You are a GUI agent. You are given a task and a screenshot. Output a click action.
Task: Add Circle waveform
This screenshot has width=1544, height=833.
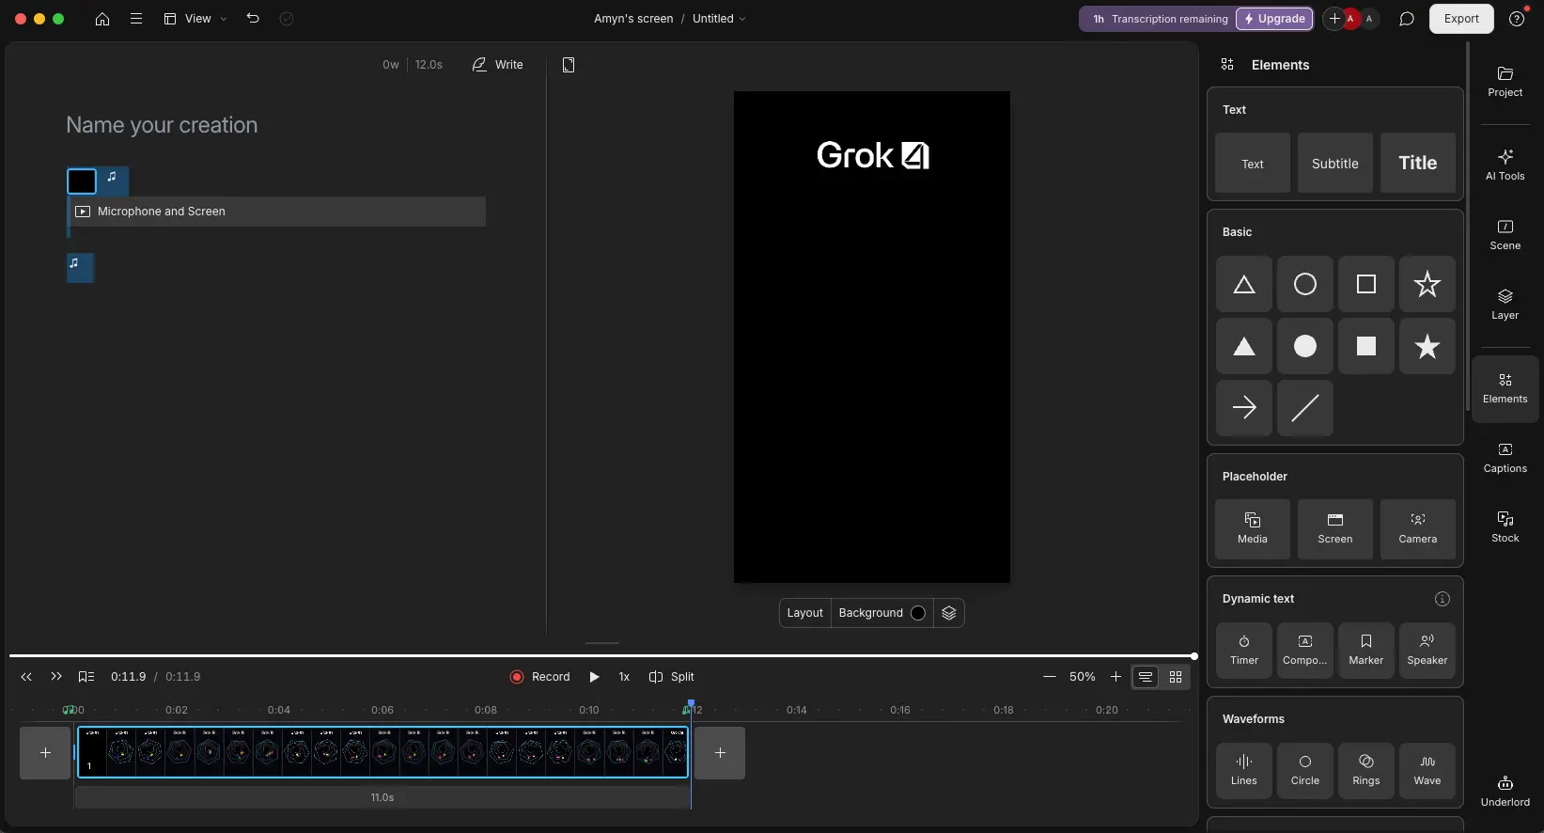(1305, 771)
